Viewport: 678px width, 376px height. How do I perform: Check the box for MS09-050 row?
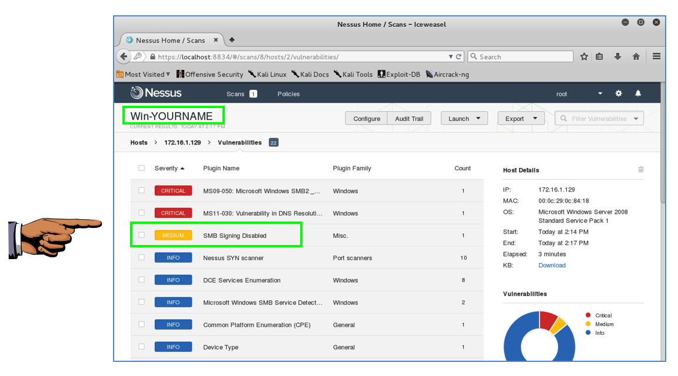(141, 190)
